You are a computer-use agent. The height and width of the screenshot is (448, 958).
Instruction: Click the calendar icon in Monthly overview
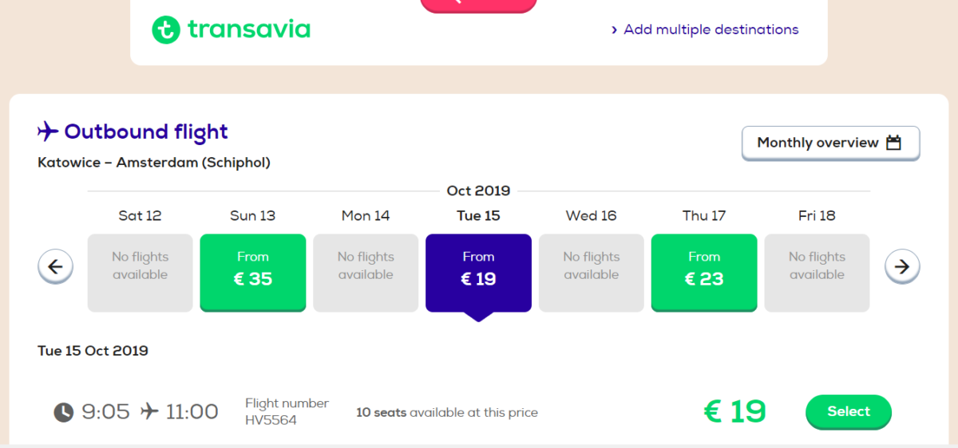click(x=893, y=143)
